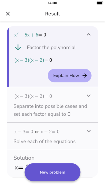Open the Explain How explanation
This screenshot has height=188, width=105.
[x=70, y=76]
